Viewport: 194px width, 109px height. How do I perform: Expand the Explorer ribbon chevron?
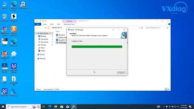[x=166, y=24]
